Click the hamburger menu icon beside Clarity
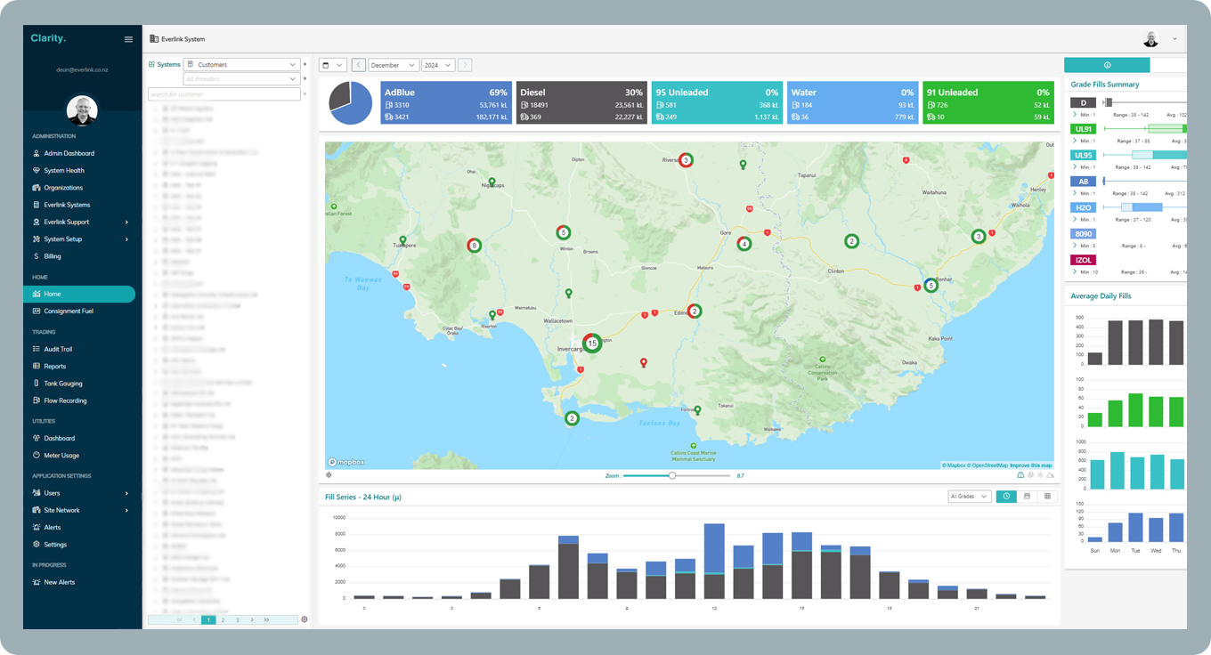Screen dimensions: 1211x655 [x=128, y=39]
